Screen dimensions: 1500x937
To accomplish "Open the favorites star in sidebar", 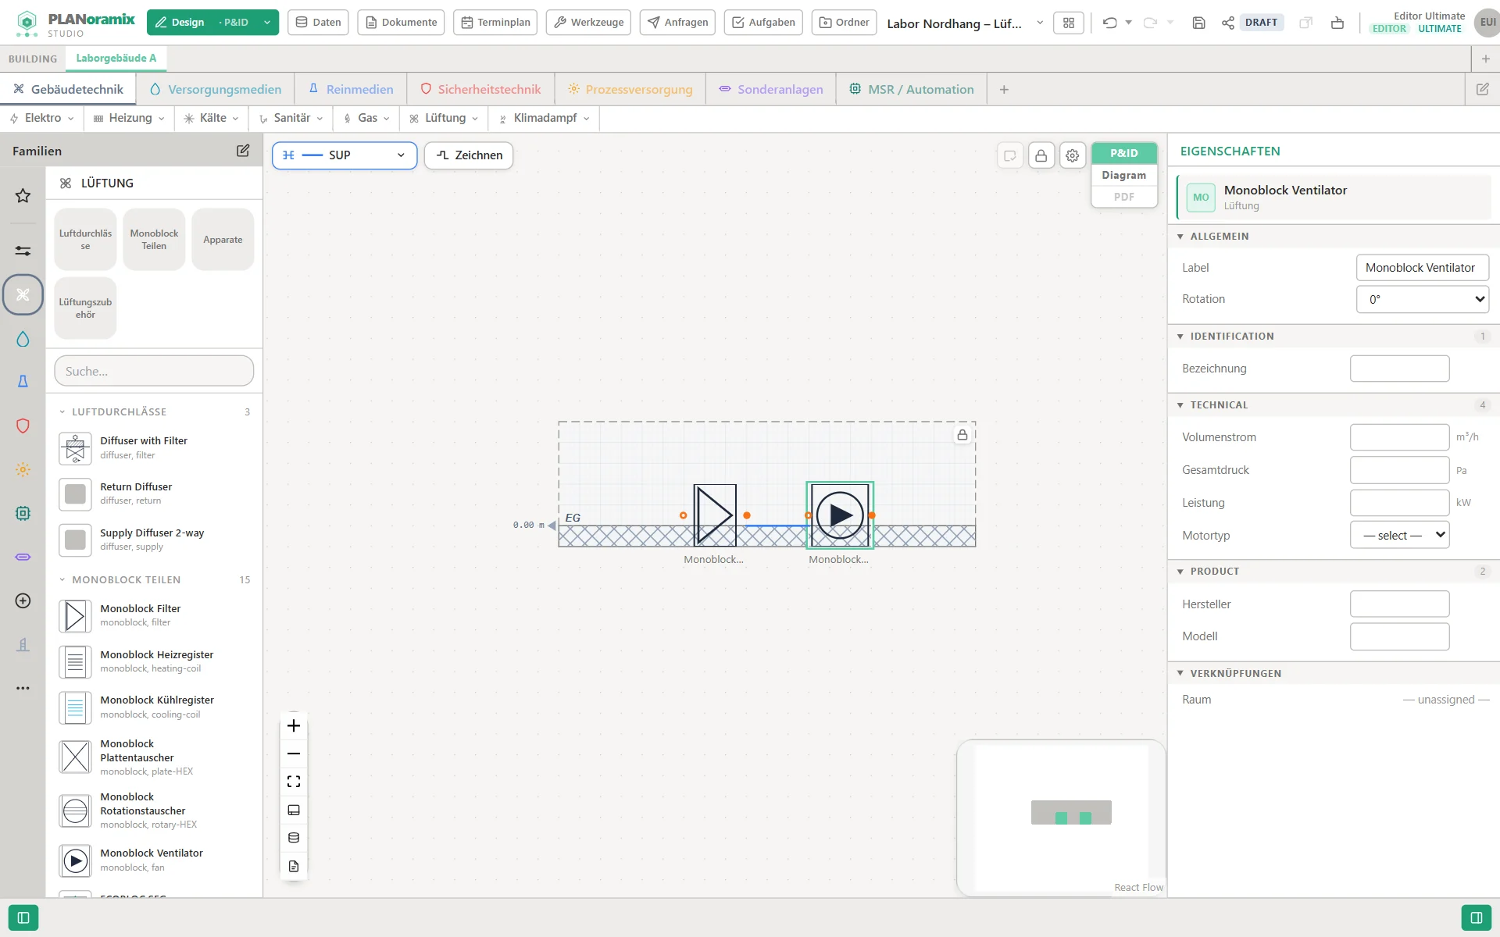I will (23, 196).
